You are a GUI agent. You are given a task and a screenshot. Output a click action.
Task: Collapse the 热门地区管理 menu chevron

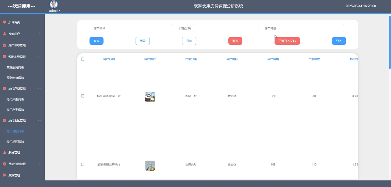pos(39,120)
